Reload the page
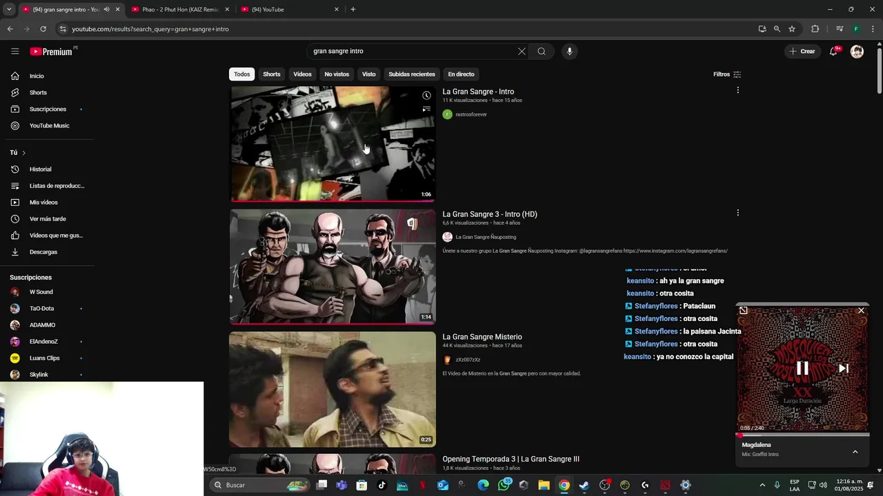 43,29
